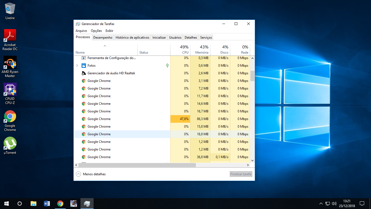The height and width of the screenshot is (209, 371).
Task: Switch to the Inicializar tab
Action: click(159, 38)
